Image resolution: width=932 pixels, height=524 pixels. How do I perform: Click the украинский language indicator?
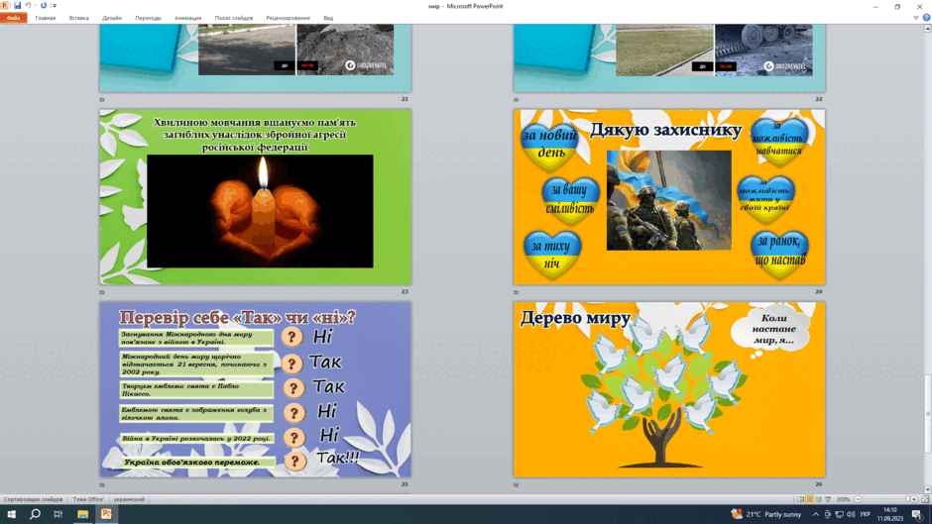[x=129, y=499]
